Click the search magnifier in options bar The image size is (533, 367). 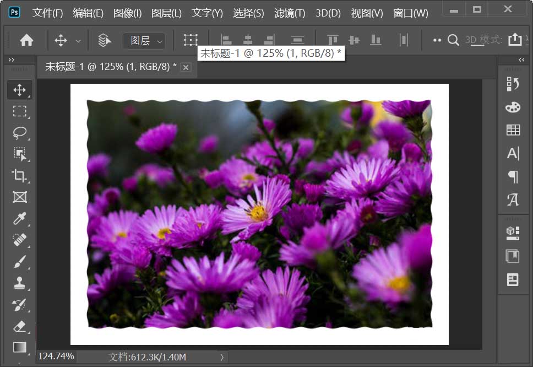(x=453, y=40)
